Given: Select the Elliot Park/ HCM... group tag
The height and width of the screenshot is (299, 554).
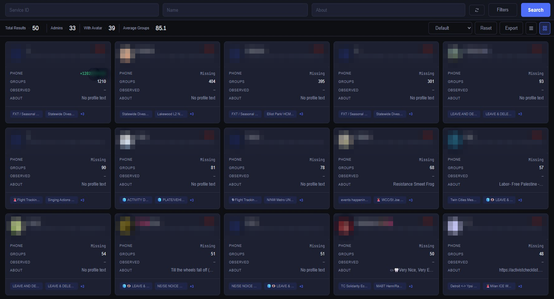Looking at the screenshot, I should click(280, 114).
